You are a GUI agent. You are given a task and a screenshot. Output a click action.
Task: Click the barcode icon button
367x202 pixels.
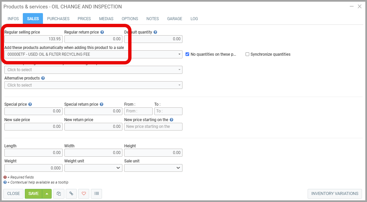tap(96, 194)
